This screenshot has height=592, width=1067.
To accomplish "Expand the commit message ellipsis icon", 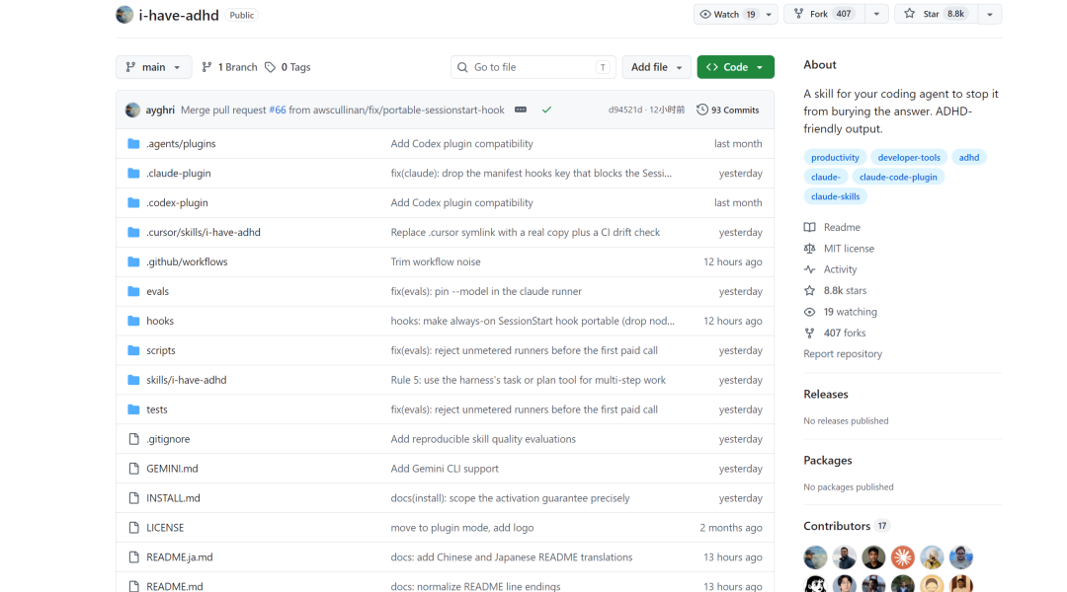I will [x=521, y=110].
